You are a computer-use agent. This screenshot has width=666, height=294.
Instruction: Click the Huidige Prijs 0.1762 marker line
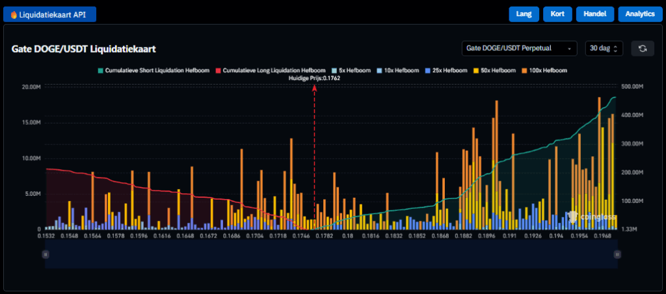coord(315,156)
